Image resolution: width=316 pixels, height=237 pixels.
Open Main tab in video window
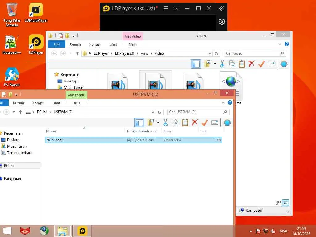coord(133,44)
